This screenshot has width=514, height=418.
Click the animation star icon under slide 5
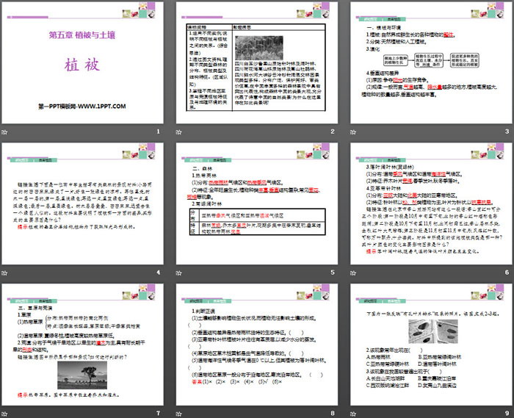pyautogui.click(x=179, y=273)
